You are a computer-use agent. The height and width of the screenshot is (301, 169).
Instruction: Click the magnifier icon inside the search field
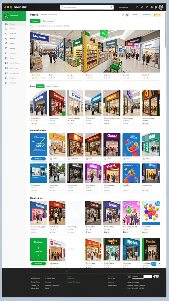click(111, 7)
